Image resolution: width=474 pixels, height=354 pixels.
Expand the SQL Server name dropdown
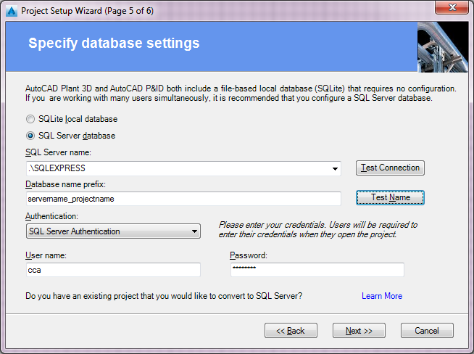point(335,169)
